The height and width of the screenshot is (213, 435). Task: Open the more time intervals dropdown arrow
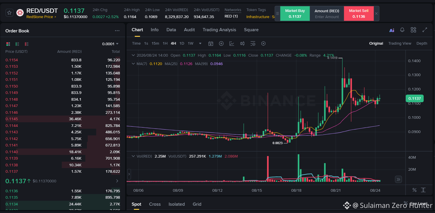point(200,43)
